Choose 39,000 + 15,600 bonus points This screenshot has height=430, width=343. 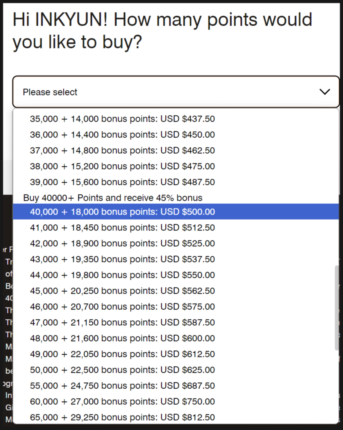coord(122,182)
